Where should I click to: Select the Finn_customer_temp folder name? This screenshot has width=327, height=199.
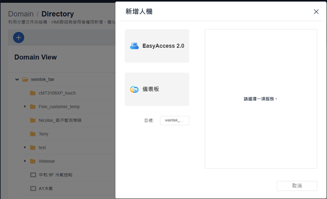point(59,107)
